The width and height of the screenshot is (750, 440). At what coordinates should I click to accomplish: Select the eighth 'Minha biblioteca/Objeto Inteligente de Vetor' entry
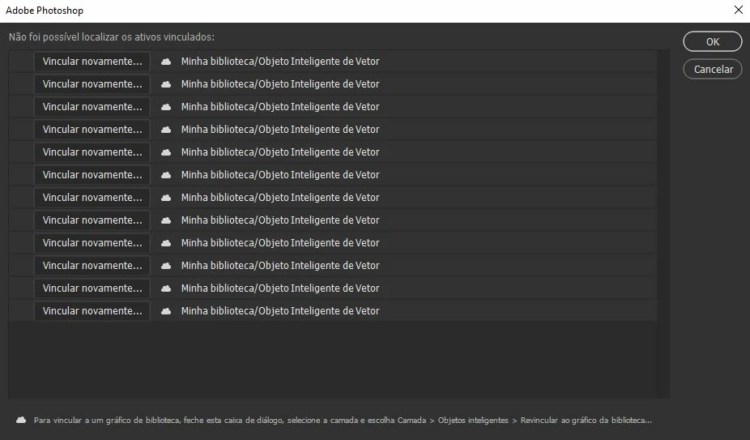[280, 220]
